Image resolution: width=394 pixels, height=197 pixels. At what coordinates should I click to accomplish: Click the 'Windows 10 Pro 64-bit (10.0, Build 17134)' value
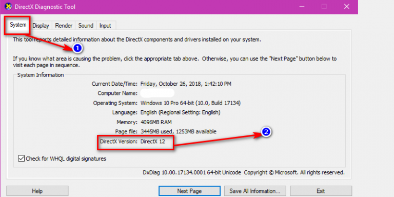pos(191,103)
